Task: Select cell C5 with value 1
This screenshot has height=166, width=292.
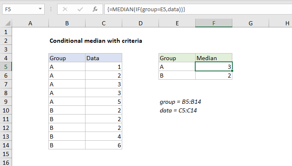Action: pos(103,67)
